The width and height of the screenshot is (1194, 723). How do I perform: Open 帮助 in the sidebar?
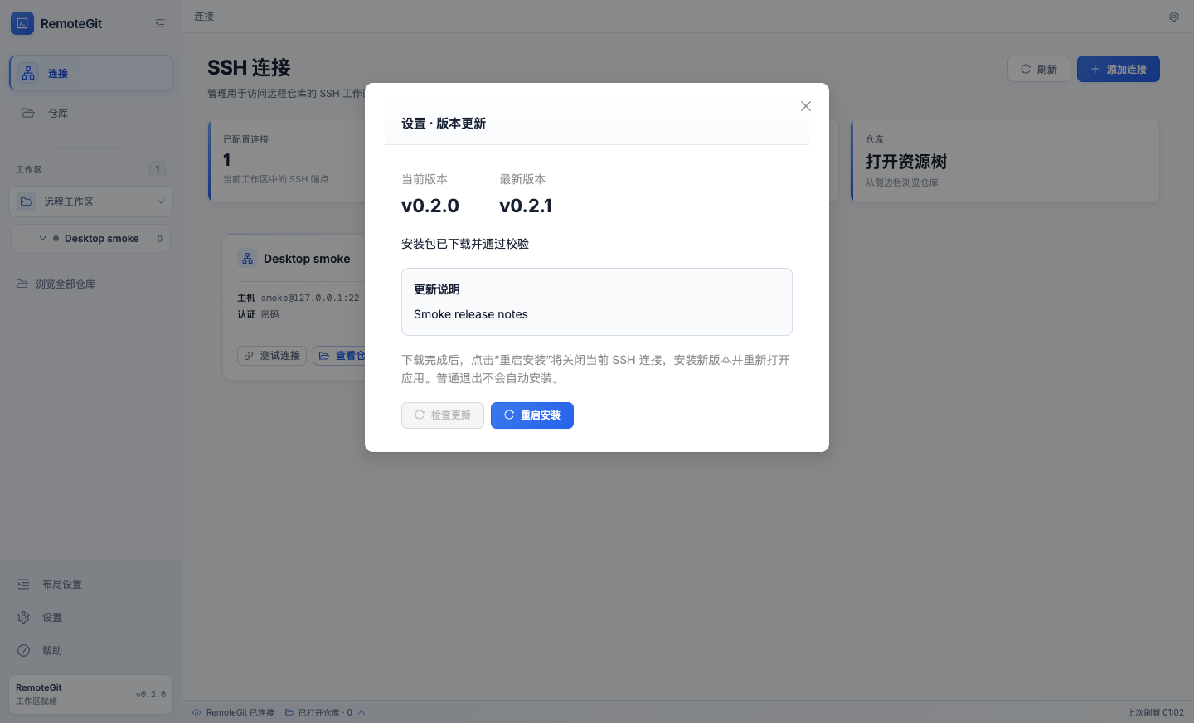tap(91, 650)
